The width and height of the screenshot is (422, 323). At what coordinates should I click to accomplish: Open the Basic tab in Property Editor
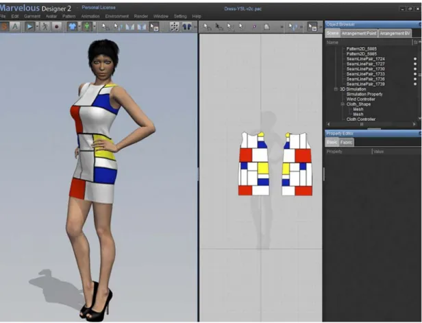[x=332, y=142]
